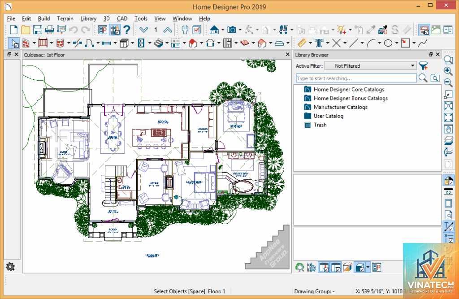The width and height of the screenshot is (459, 299).
Task: Expand the Camera tool dropdown arrow
Action: [240, 30]
